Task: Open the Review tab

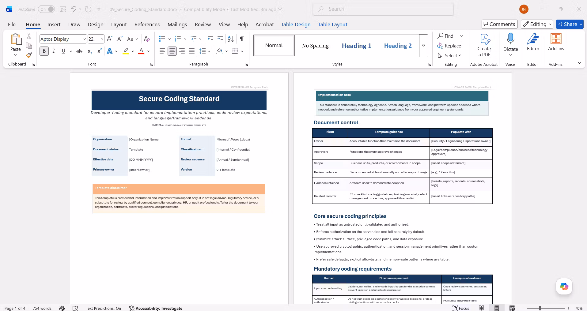Action: coord(203,24)
